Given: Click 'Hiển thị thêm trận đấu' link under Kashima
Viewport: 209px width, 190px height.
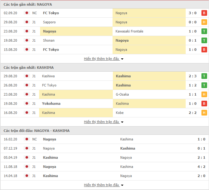Looking at the screenshot, I should pyautogui.click(x=102, y=122).
